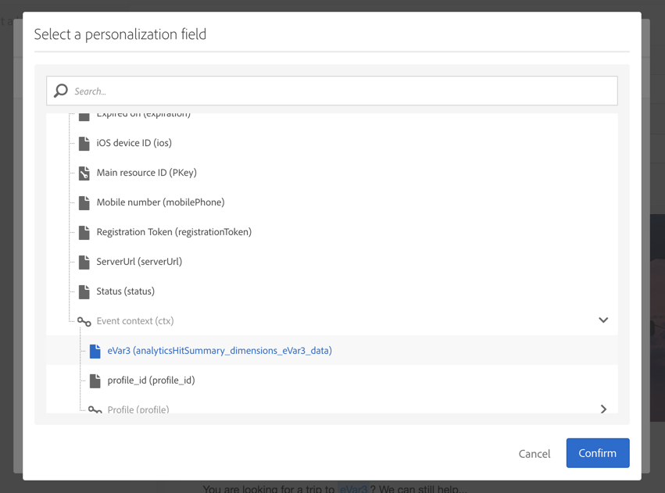Screen dimensions: 665x493
Task: Click the profile_id file icon
Action: tap(95, 380)
